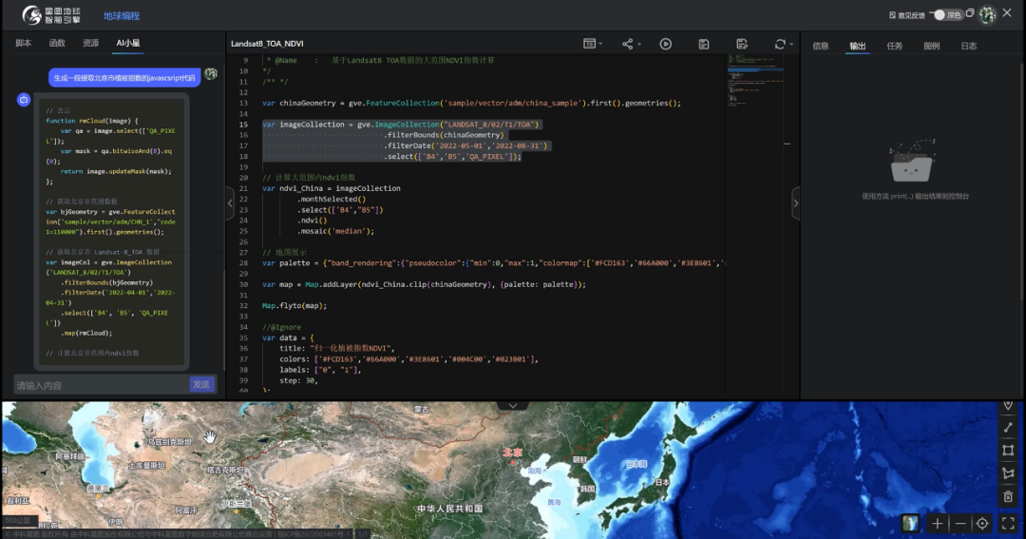Open the 图例 tab in right panel

[x=931, y=46]
